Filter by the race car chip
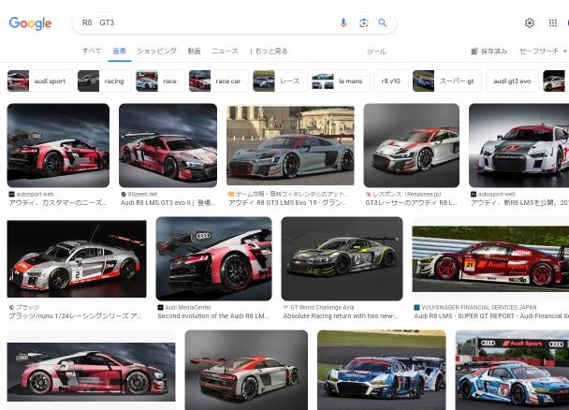 tap(218, 81)
